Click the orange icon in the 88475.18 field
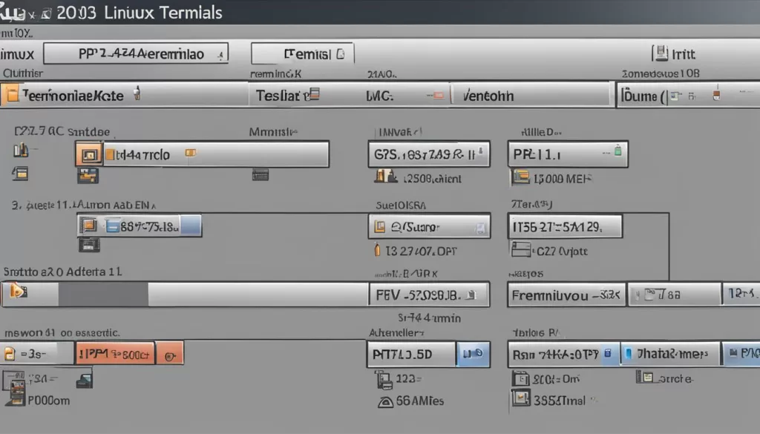The height and width of the screenshot is (434, 760). click(88, 226)
